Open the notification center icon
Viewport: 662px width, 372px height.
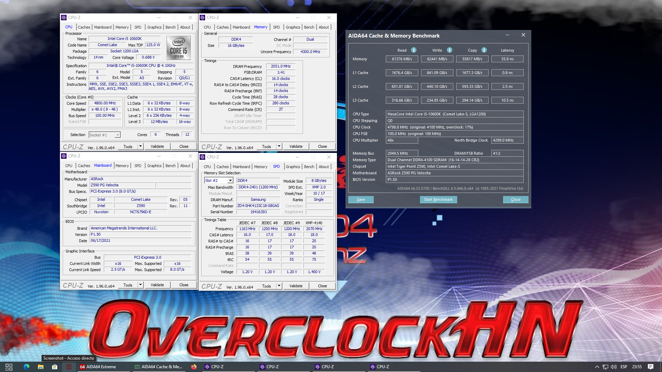pos(651,367)
